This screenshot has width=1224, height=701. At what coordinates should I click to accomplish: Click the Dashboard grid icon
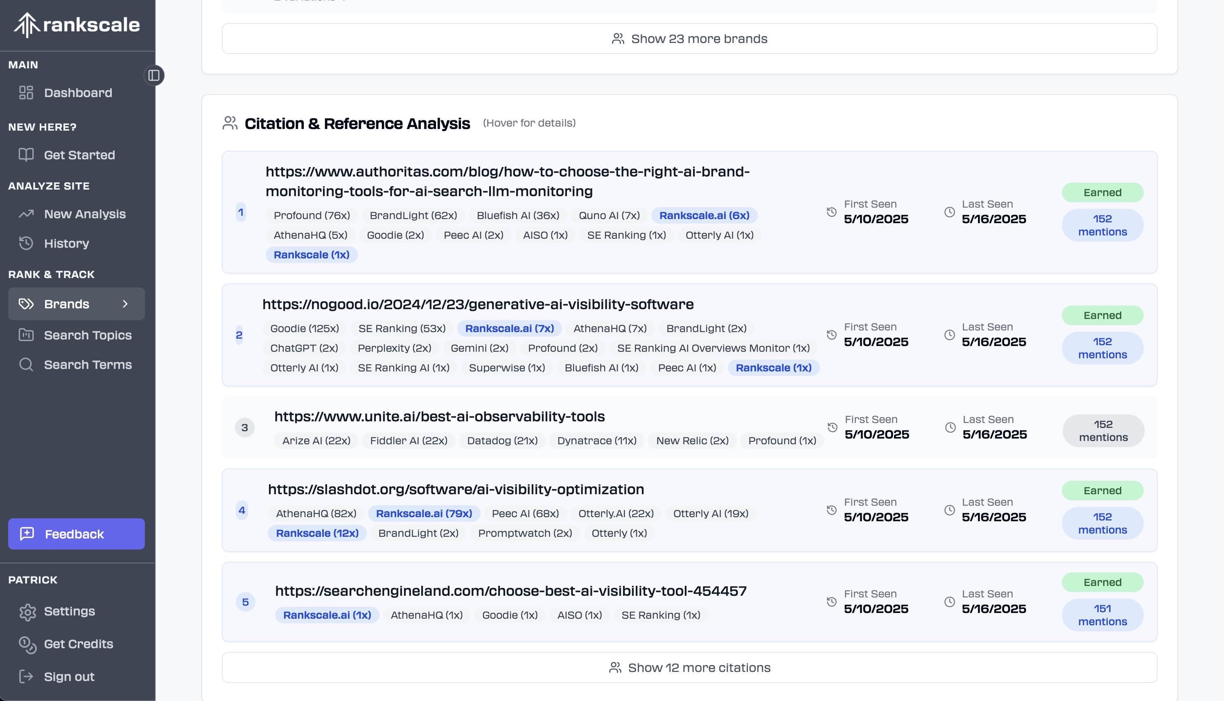(x=26, y=93)
